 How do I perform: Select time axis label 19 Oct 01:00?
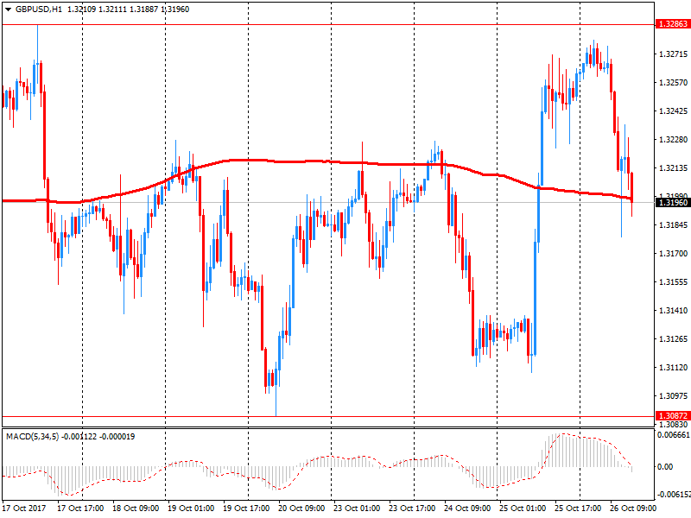(191, 508)
